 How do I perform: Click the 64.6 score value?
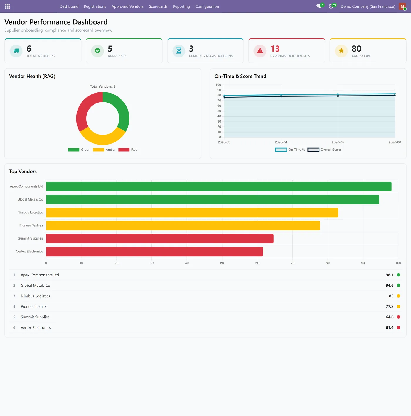[389, 317]
